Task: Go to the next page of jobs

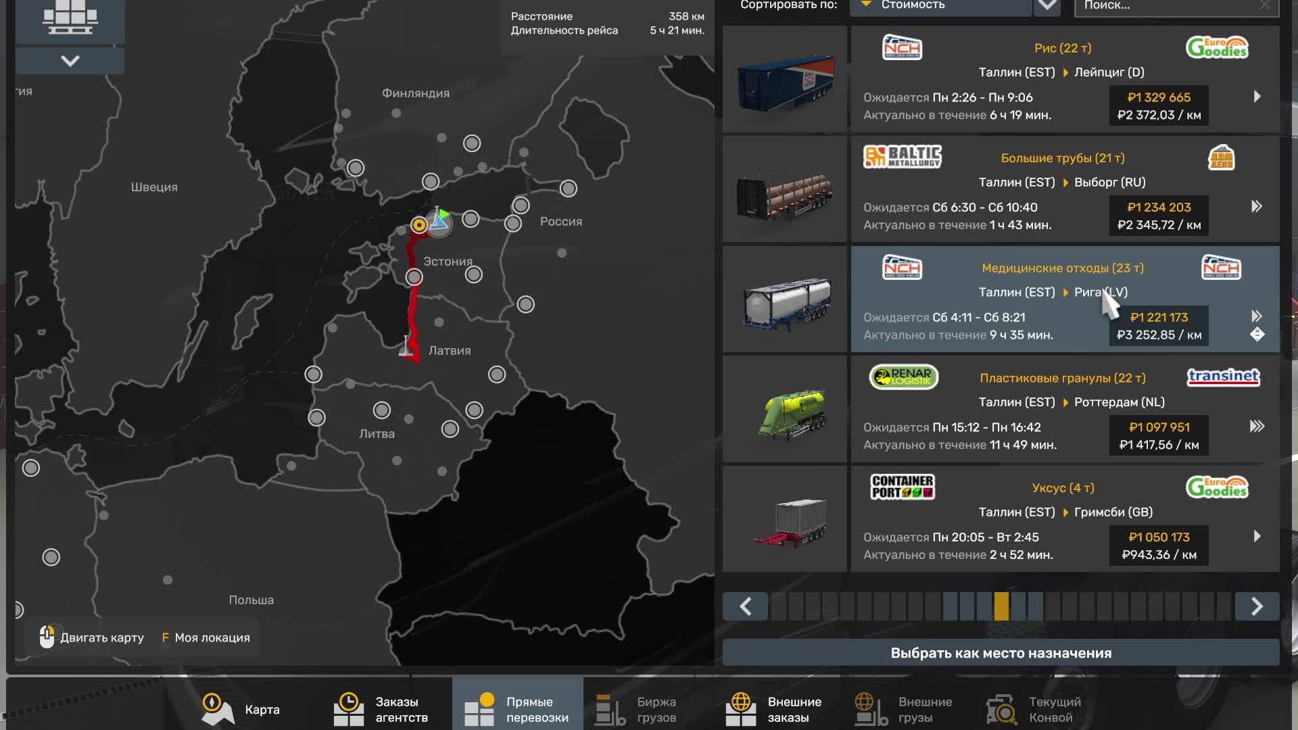Action: pyautogui.click(x=1257, y=606)
